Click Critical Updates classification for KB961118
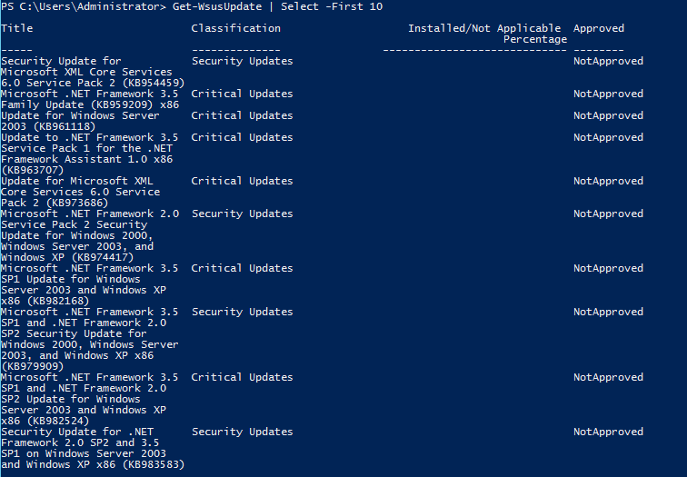The image size is (687, 477). pos(242,115)
